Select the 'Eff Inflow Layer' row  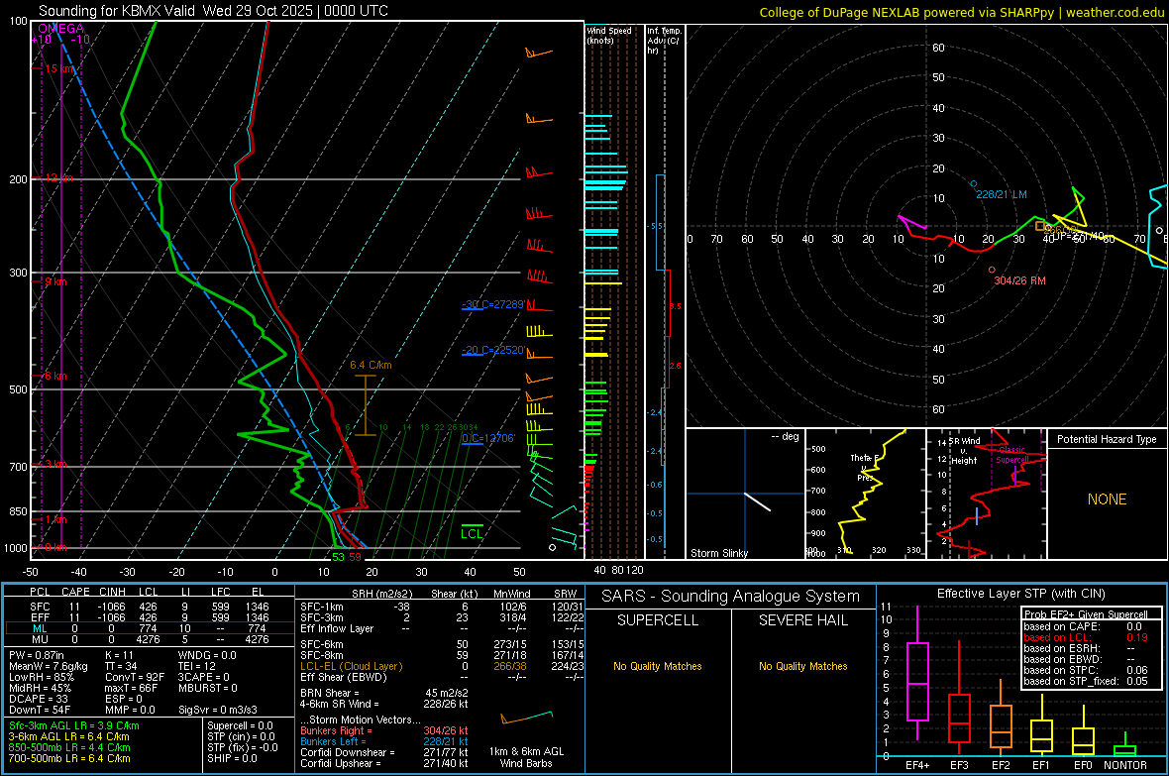(x=442, y=628)
